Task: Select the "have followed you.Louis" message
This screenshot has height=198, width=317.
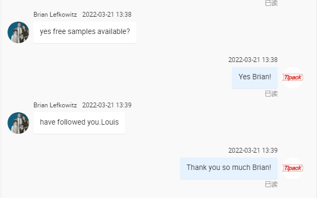Action: [79, 123]
